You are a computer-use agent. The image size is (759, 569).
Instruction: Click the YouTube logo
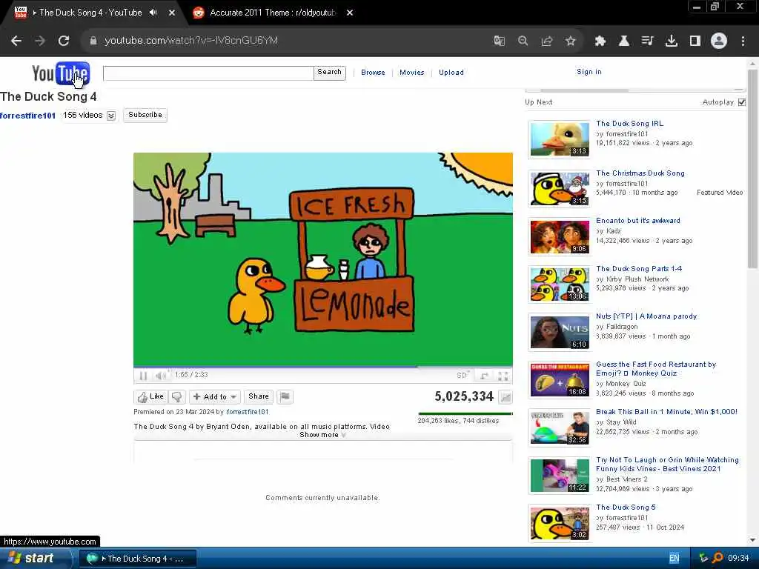61,73
